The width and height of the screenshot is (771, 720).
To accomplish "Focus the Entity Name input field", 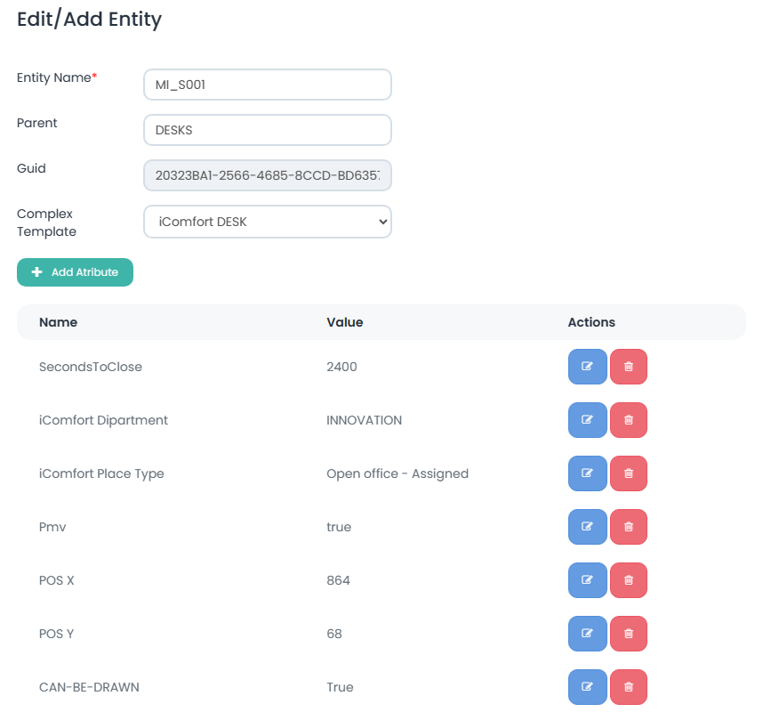I will tap(267, 85).
